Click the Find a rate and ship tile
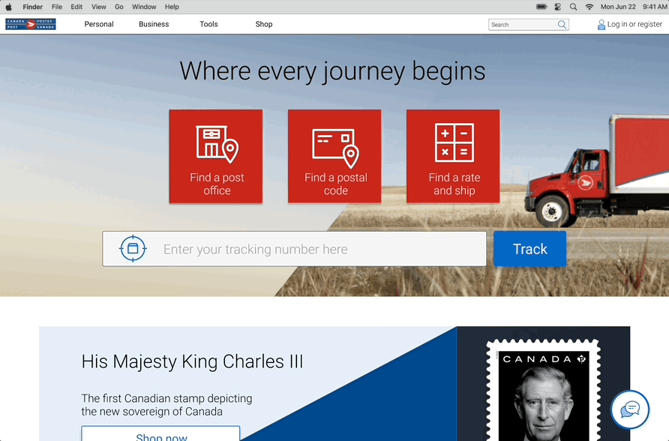 coord(453,157)
